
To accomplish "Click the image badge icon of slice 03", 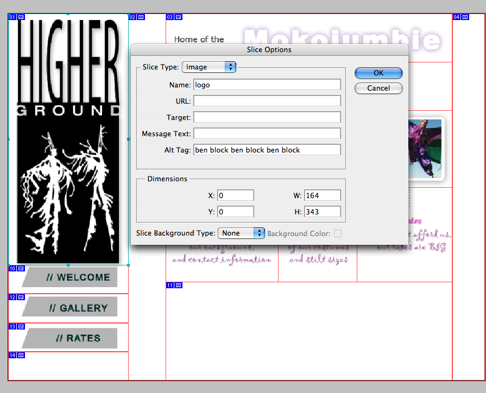I will click(178, 17).
